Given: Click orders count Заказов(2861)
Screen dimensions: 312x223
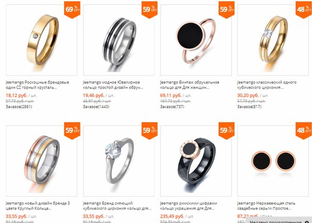Looking at the screenshot, I should (x=19, y=107).
